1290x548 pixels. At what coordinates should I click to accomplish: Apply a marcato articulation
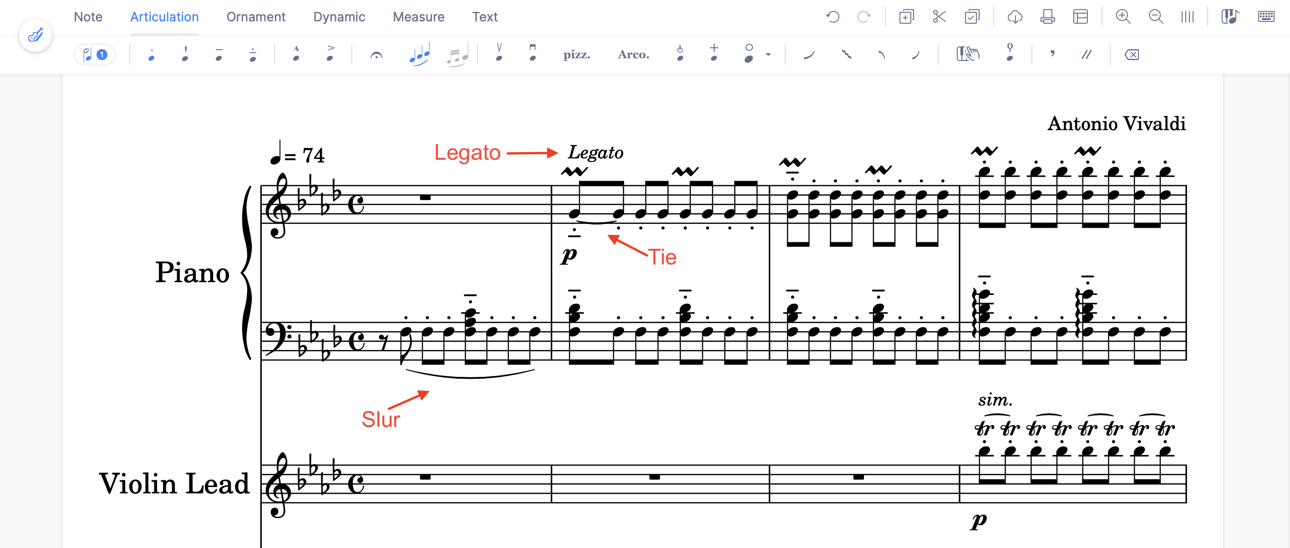pos(296,54)
